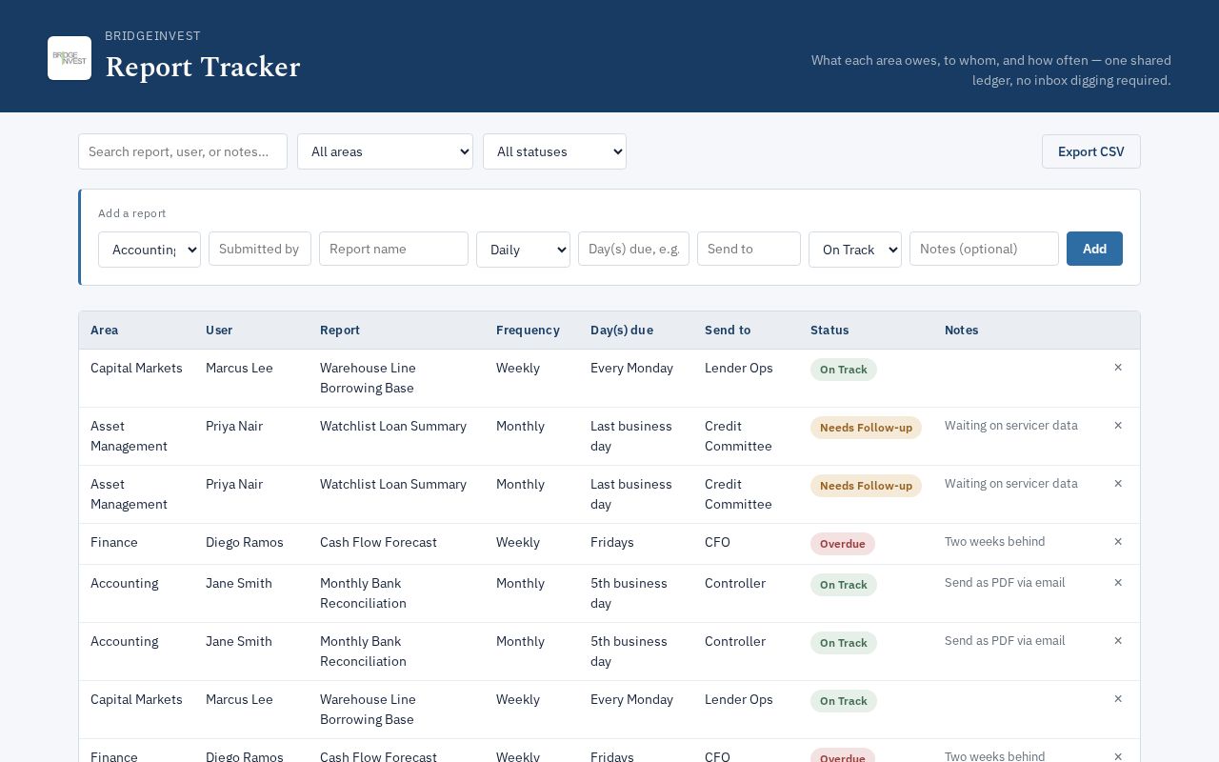This screenshot has height=762, width=1219.
Task: Click CFO in the upper Cash Flow Forecast row
Action: tap(717, 542)
